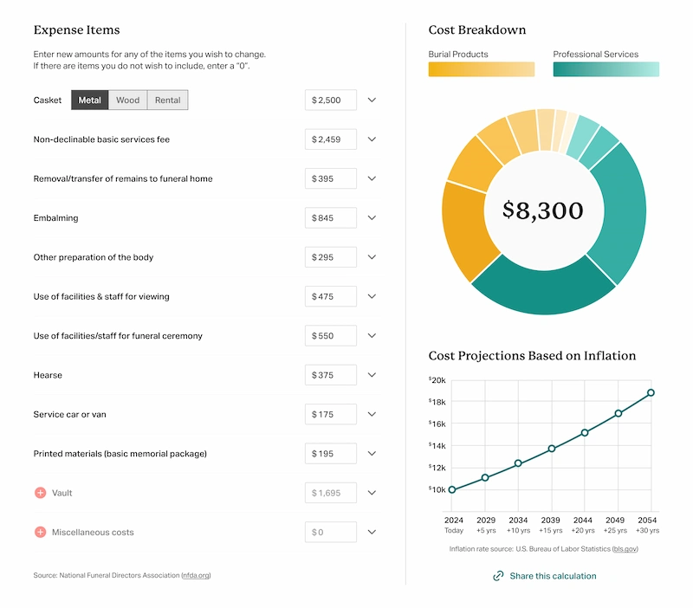Add Miscellaneous costs with plus icon

tap(40, 532)
